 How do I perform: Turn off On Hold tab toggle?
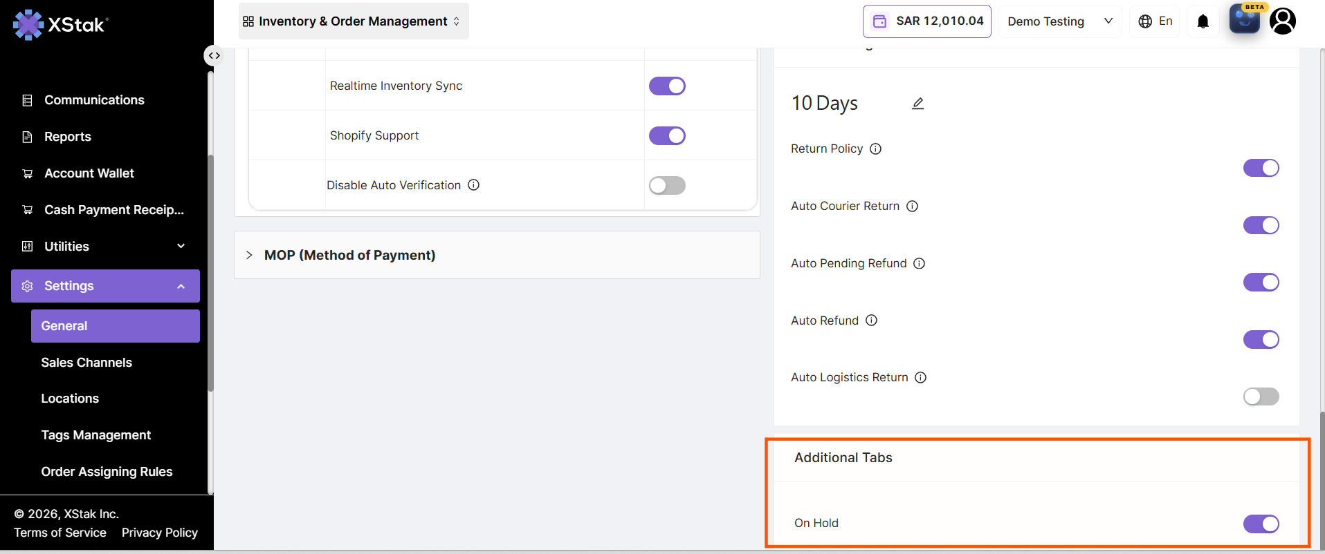point(1261,524)
